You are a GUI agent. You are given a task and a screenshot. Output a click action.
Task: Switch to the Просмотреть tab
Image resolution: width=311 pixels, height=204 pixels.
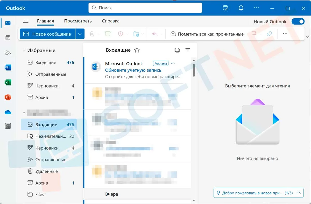point(78,21)
